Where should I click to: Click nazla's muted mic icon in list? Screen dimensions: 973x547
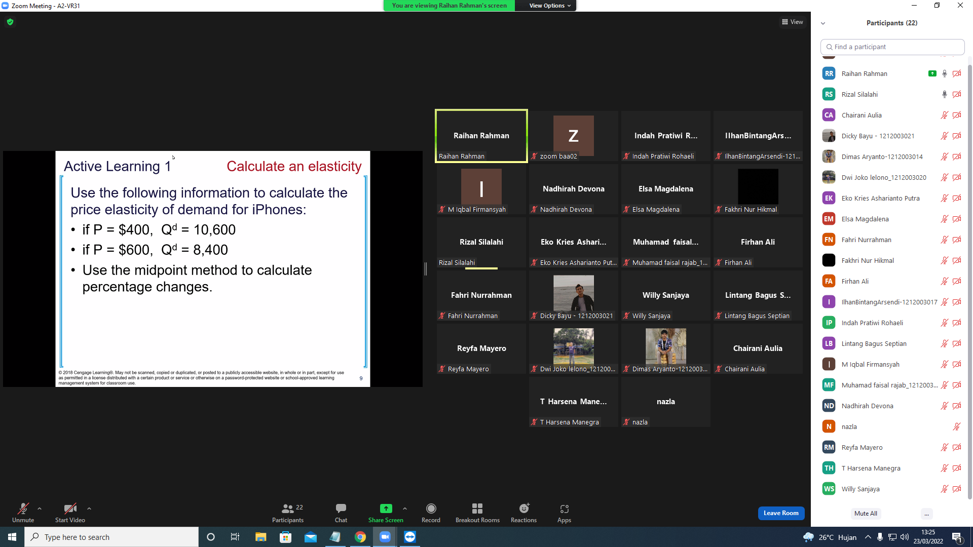click(x=957, y=426)
